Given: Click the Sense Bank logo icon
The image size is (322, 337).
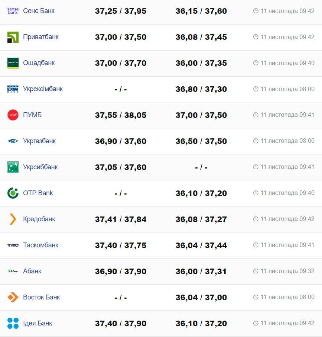Looking at the screenshot, I should coord(13,11).
